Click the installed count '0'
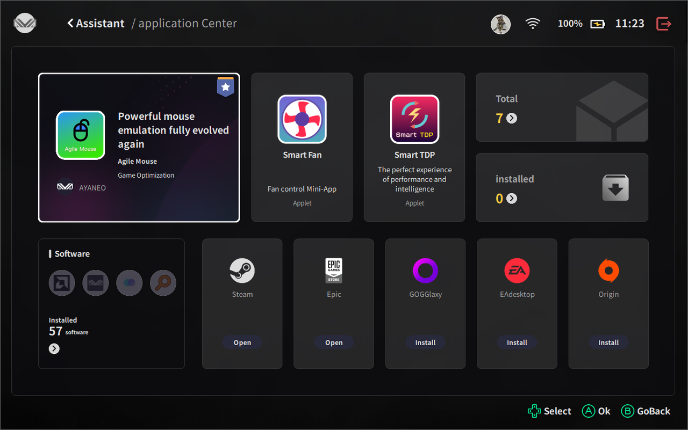Image resolution: width=688 pixels, height=430 pixels. 499,199
